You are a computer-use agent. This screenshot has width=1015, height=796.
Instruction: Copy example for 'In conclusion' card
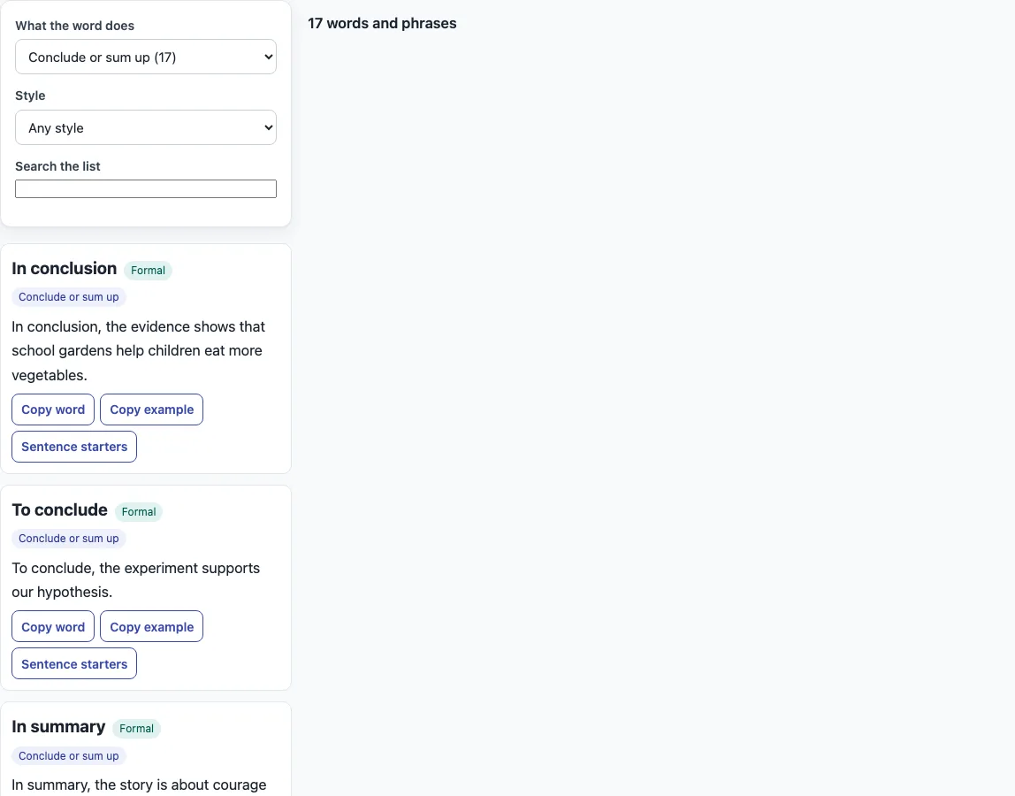pos(151,409)
